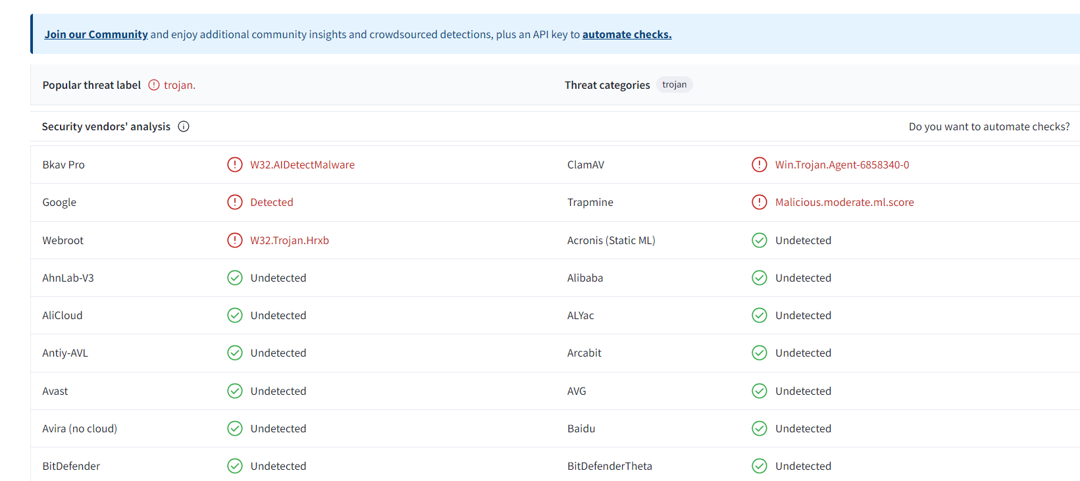Click the W32.Trojan.Hrxb detection label
Screen dimensions: 1080x481
point(290,240)
